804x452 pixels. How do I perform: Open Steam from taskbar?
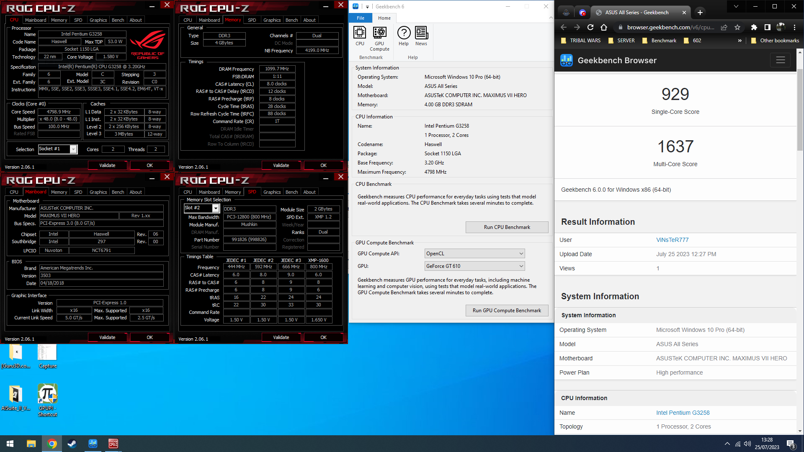click(72, 444)
